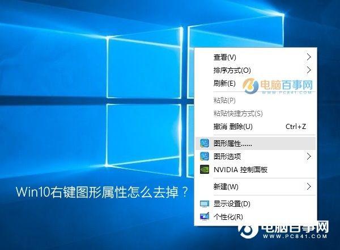The height and width of the screenshot is (250, 340).
Task: Click the 显示设置 monitor icon
Action: (x=205, y=204)
